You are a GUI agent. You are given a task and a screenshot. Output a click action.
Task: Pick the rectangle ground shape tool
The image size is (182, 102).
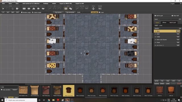click(24, 9)
